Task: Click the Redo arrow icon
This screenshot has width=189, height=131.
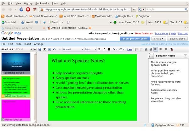Action: click(59, 49)
